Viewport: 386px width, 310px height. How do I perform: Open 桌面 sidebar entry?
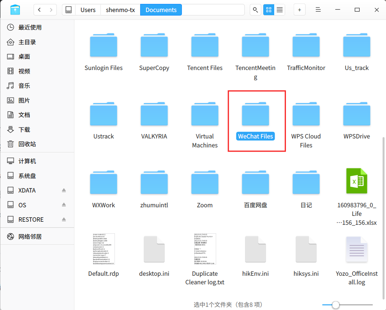[37, 56]
